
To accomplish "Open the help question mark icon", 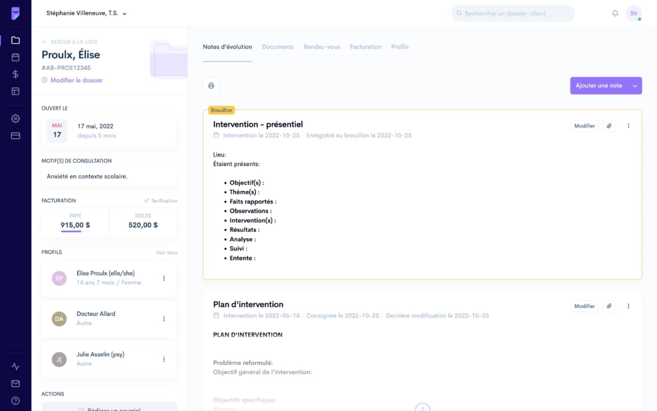I will (15, 400).
